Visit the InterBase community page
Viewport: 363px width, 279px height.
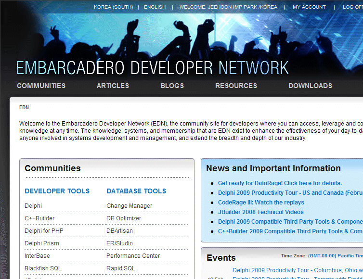pyautogui.click(x=37, y=256)
